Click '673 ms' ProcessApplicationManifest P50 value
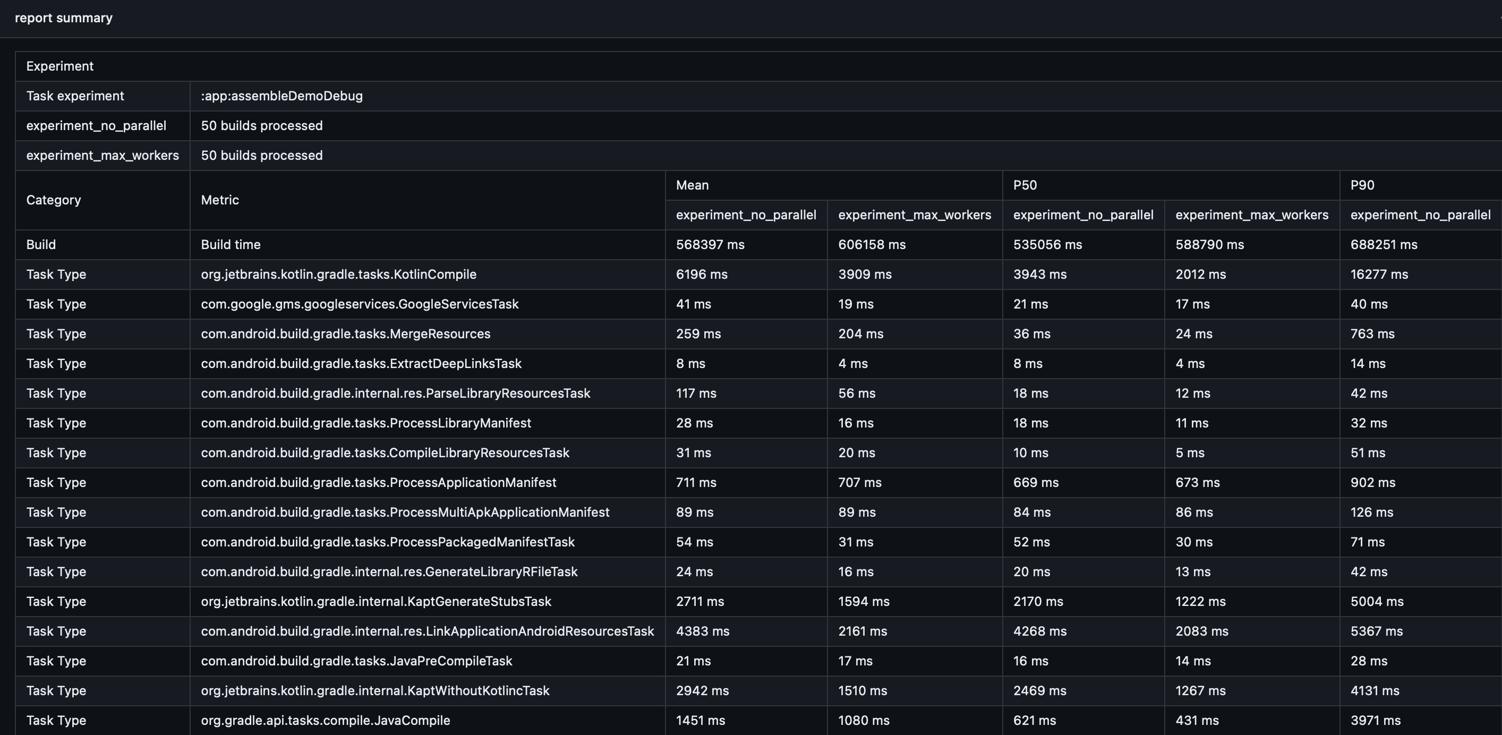This screenshot has width=1502, height=735. pos(1198,483)
